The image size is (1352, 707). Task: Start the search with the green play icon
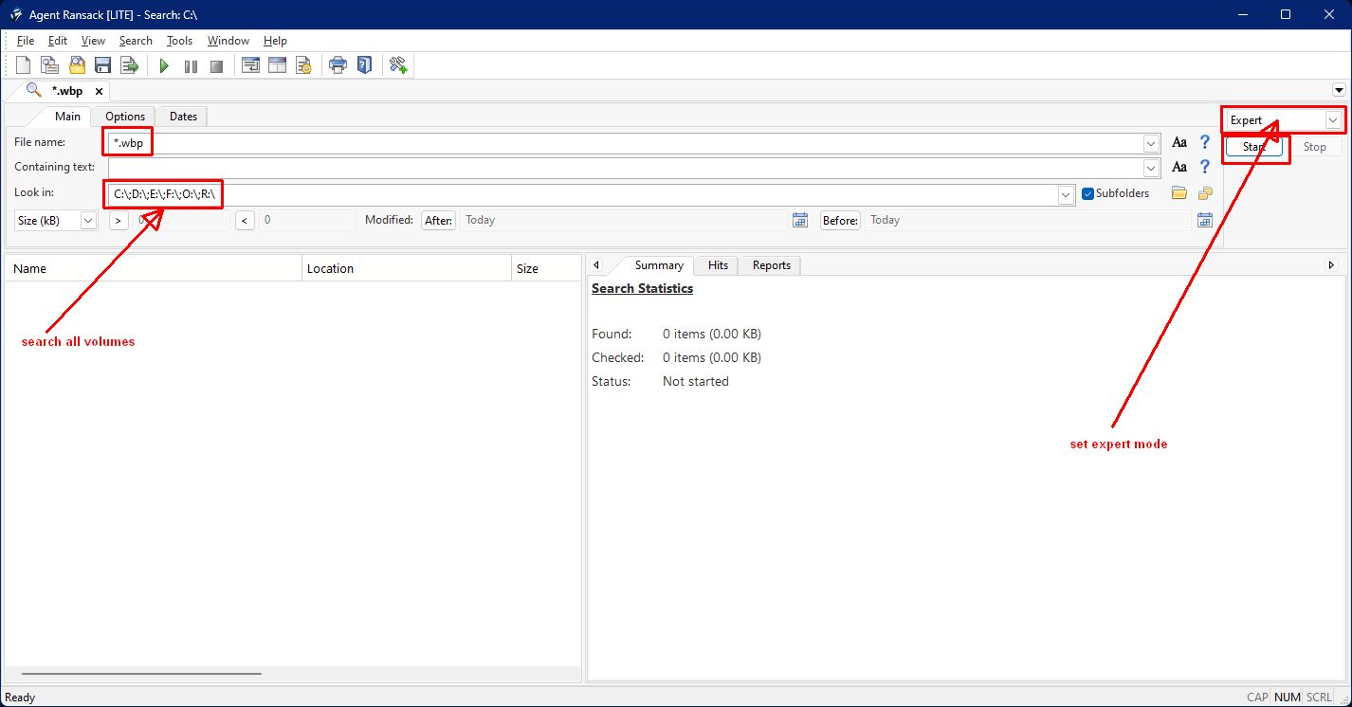pyautogui.click(x=164, y=65)
